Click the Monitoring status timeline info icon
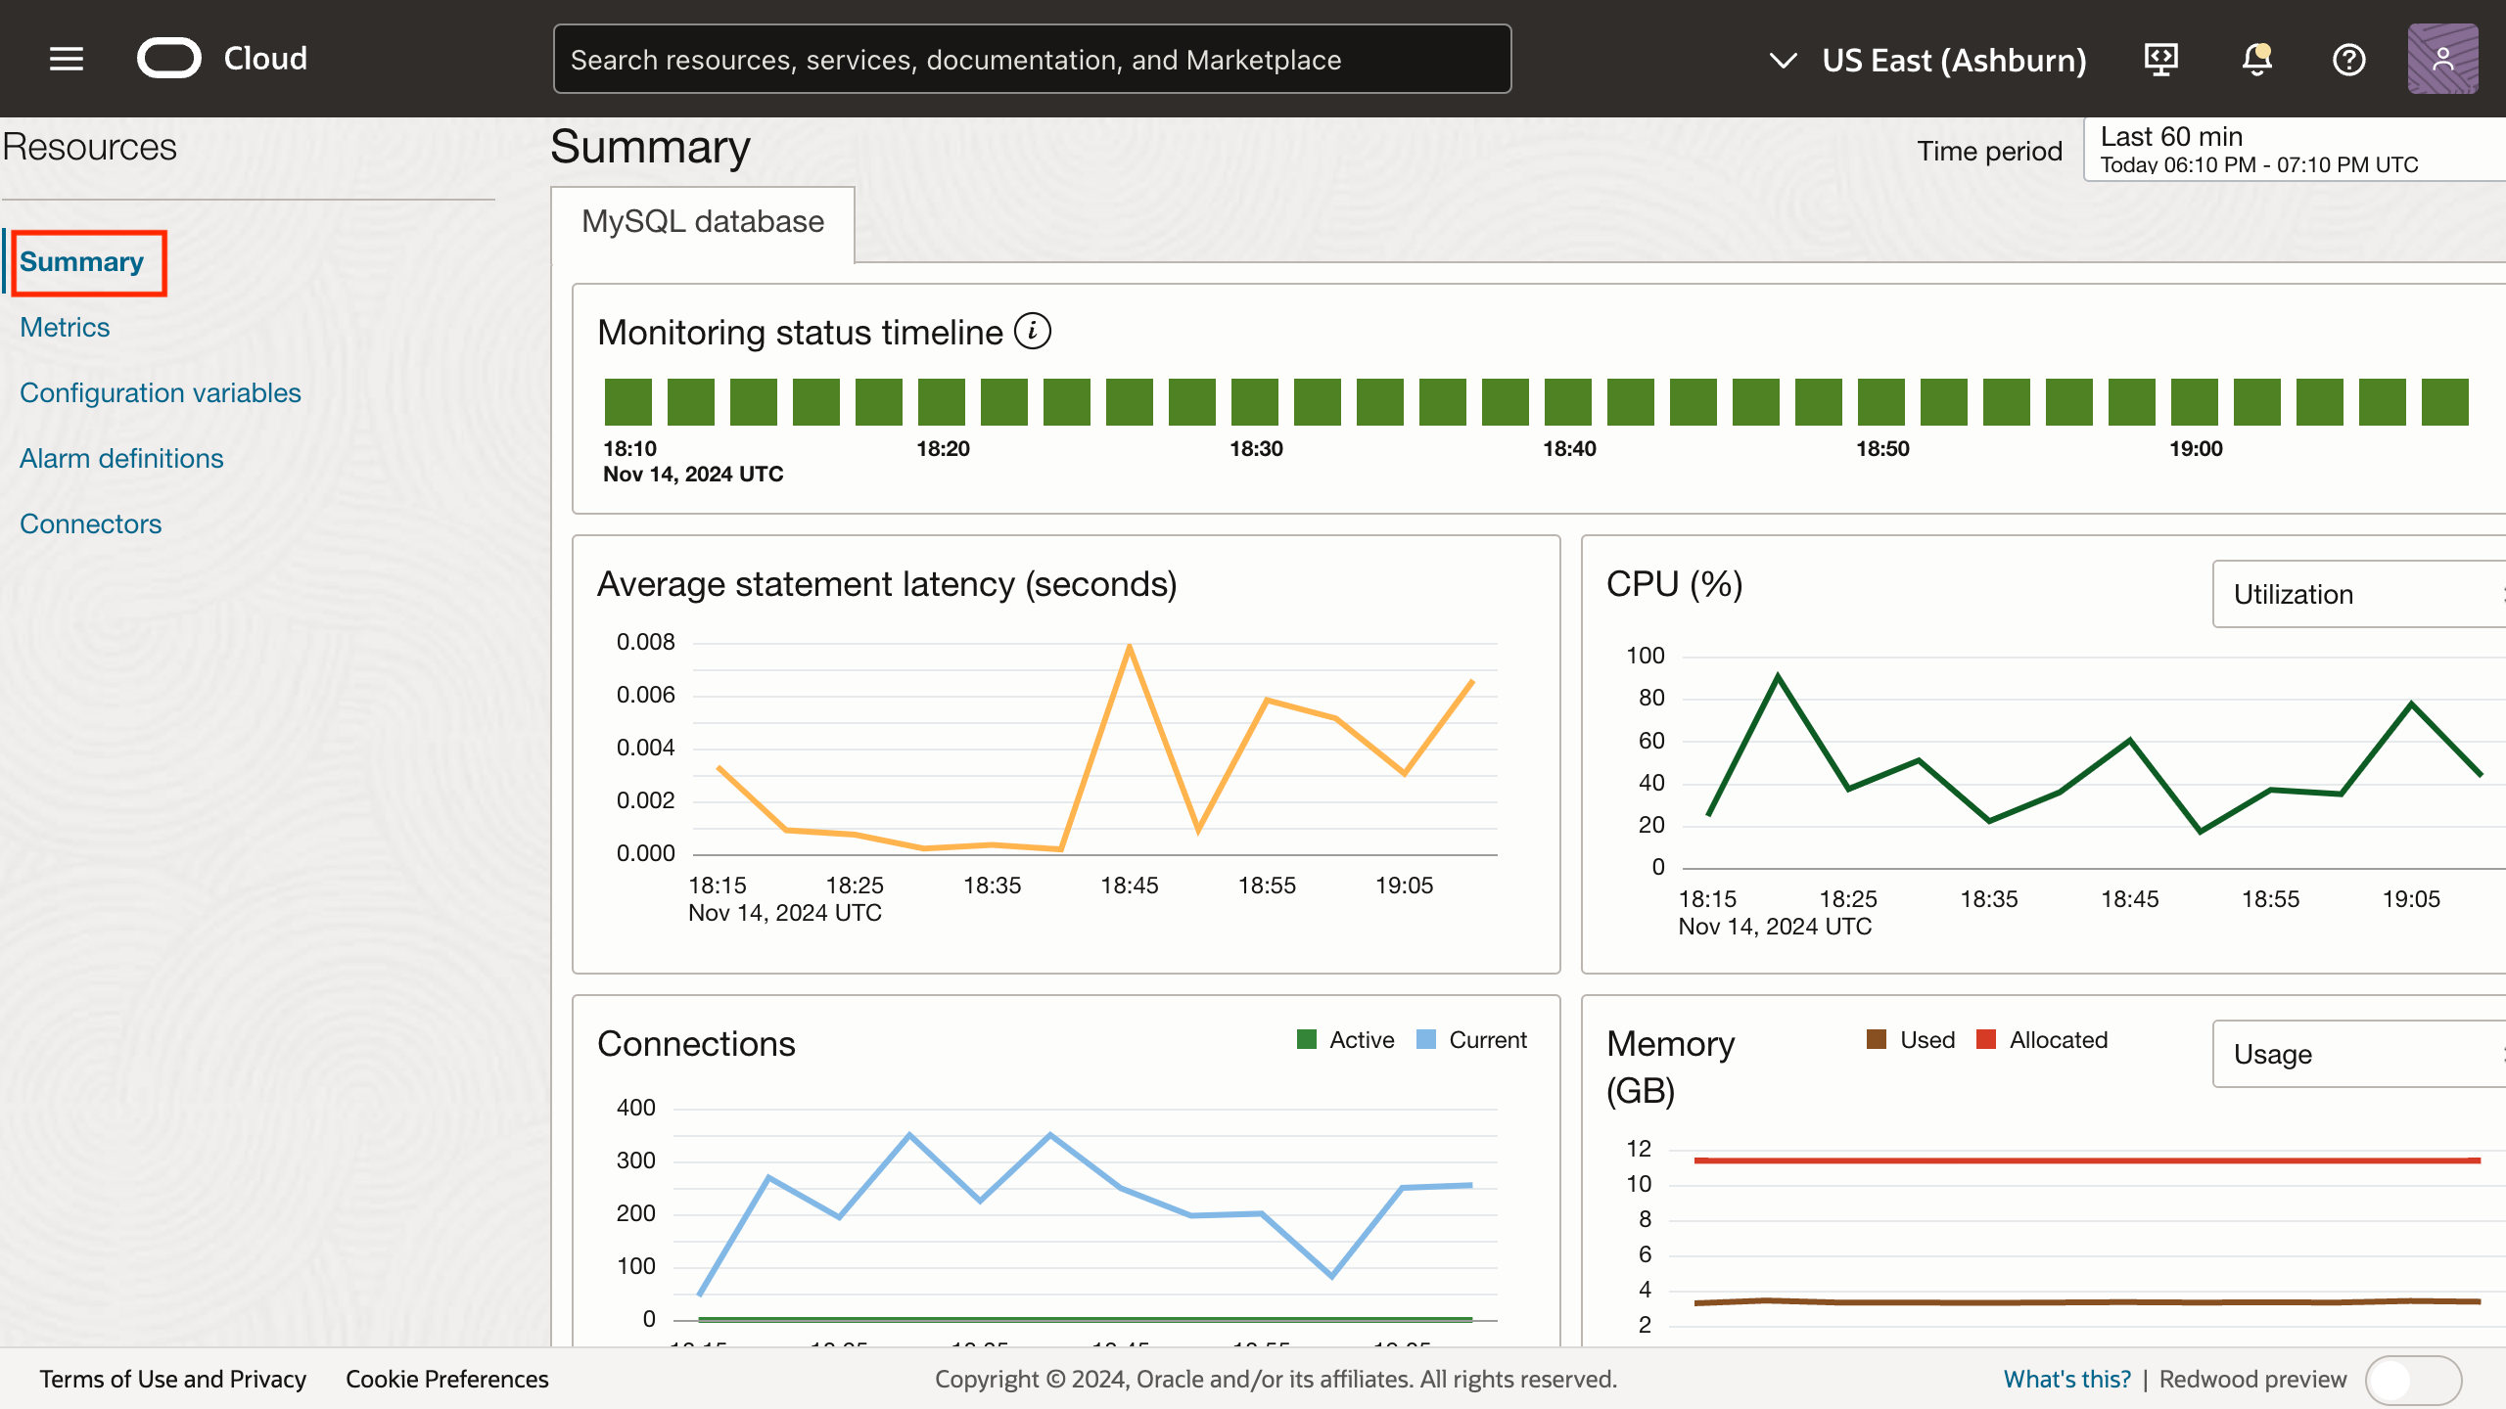Image resolution: width=2506 pixels, height=1409 pixels. [1035, 331]
